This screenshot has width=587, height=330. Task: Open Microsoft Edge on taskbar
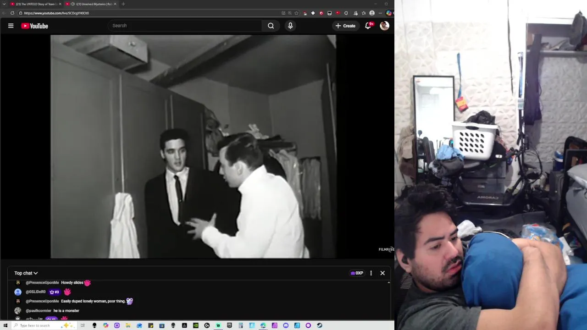[x=263, y=325]
